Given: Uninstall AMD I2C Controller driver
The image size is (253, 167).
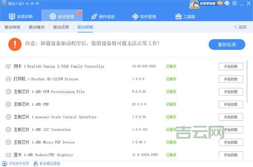Looking at the screenshot, I should (x=231, y=130).
